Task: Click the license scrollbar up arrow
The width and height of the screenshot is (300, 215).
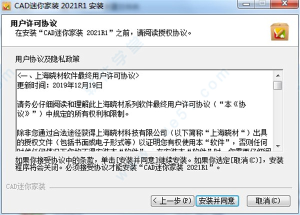Action: (x=278, y=75)
